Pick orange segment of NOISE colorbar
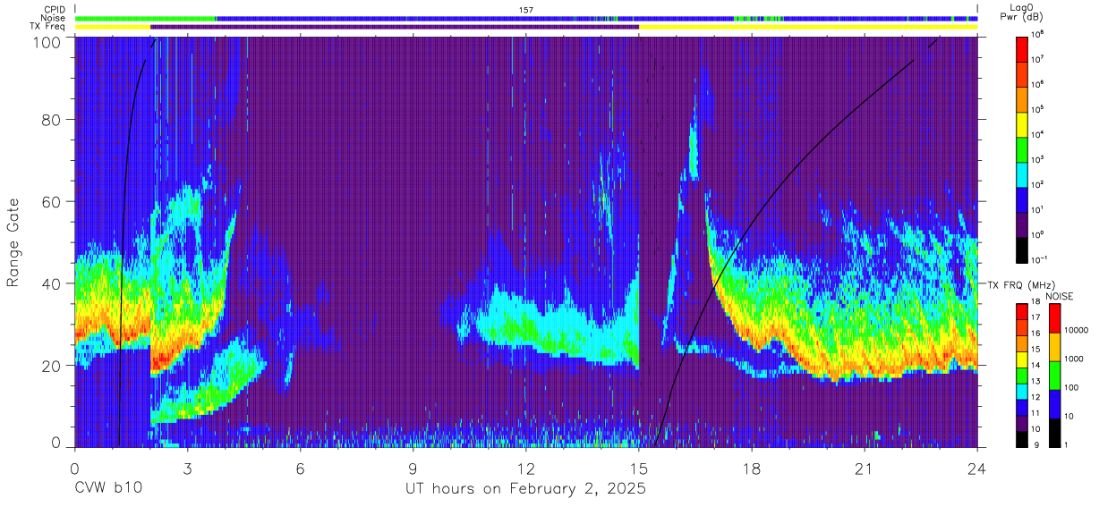 [x=1054, y=347]
